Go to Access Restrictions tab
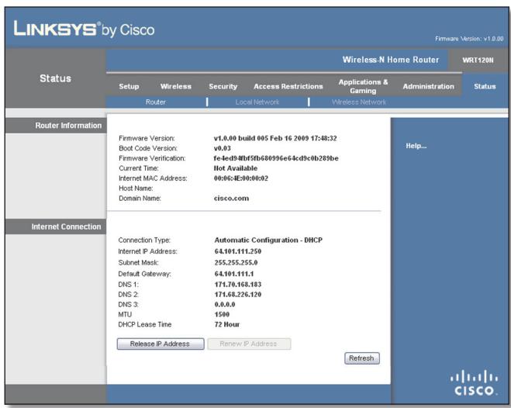511x408 pixels. 288,86
